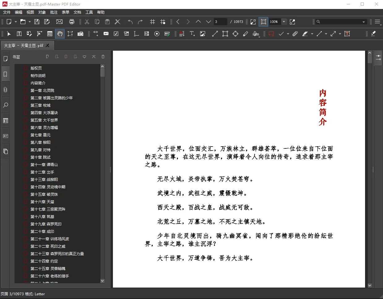
Task: Expand the search box dropdown arrow
Action: coord(364,22)
